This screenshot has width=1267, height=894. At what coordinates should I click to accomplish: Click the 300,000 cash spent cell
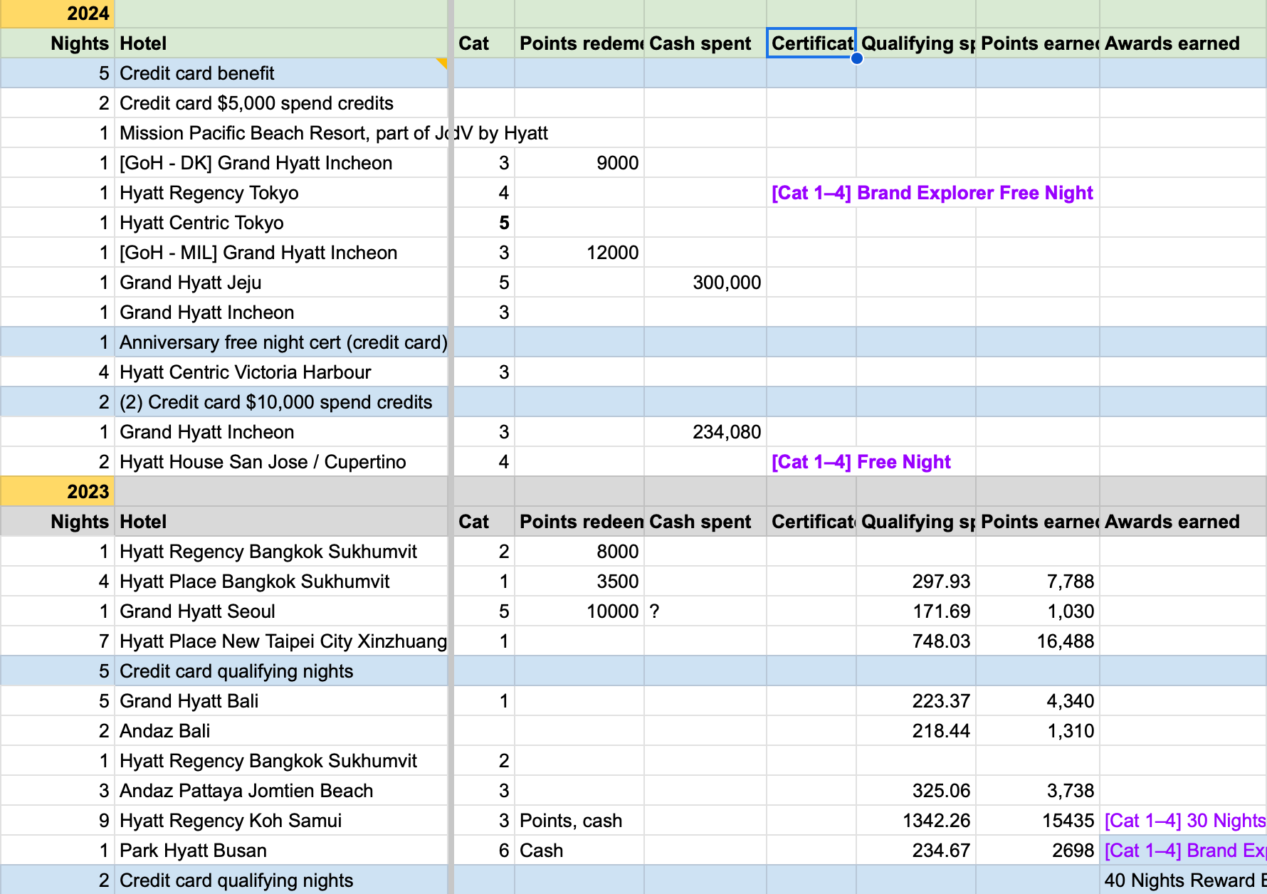click(x=705, y=283)
